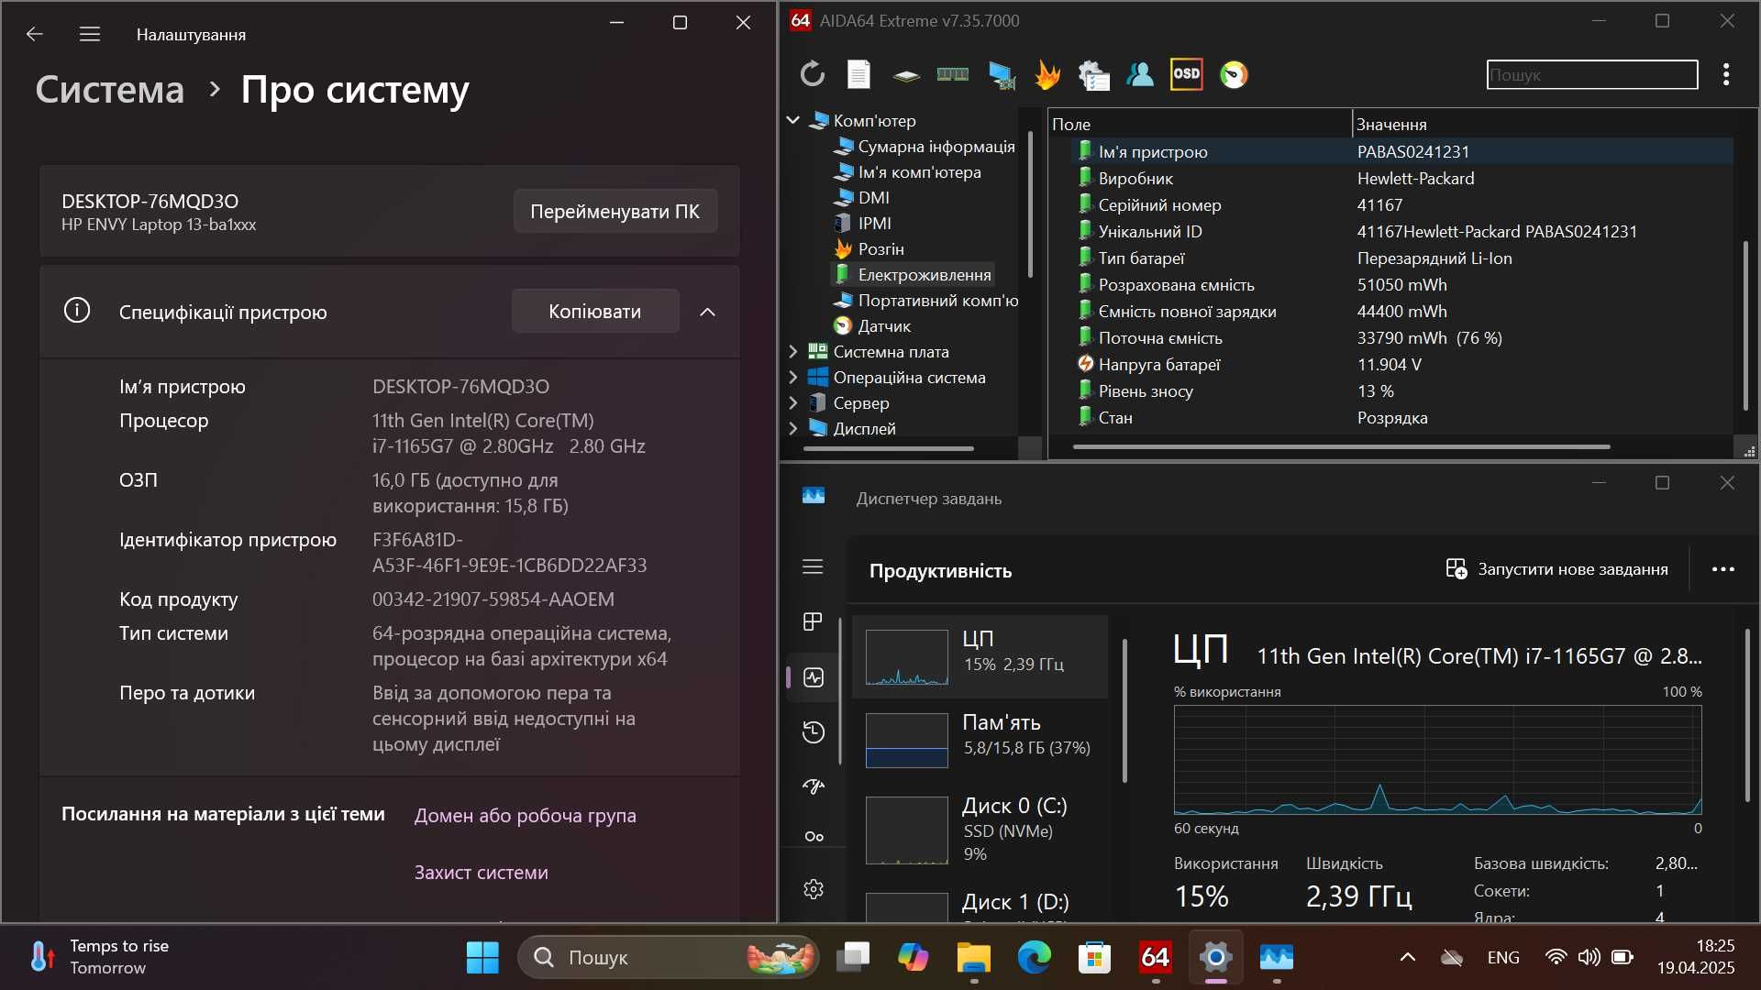Open the Settings hamburger navigation menu
Image resolution: width=1761 pixels, height=990 pixels.
pyautogui.click(x=89, y=34)
